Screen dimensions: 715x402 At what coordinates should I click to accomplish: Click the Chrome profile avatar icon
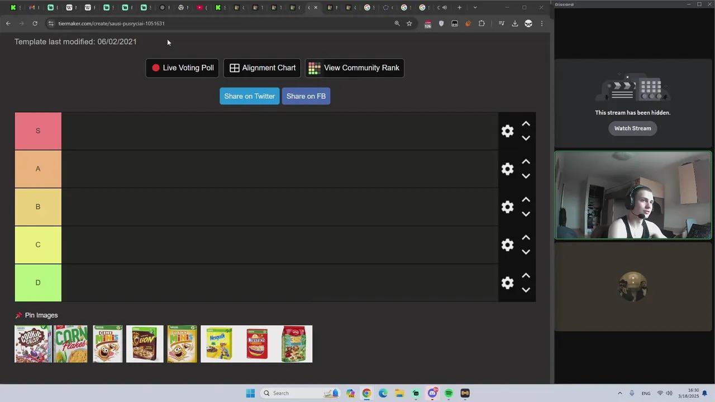point(528,23)
